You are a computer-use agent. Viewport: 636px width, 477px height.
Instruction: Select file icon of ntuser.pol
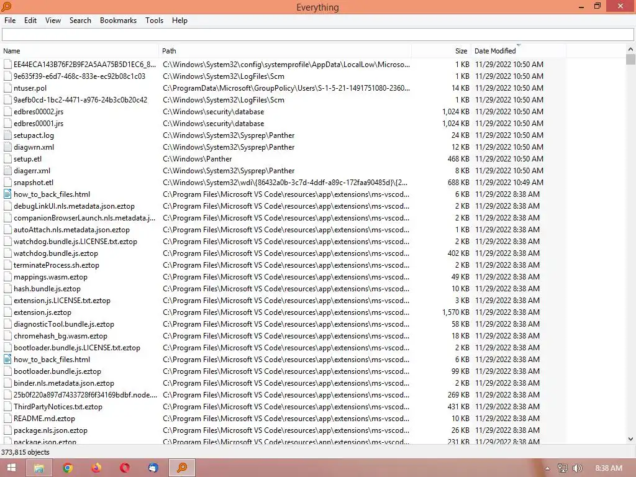tap(7, 88)
